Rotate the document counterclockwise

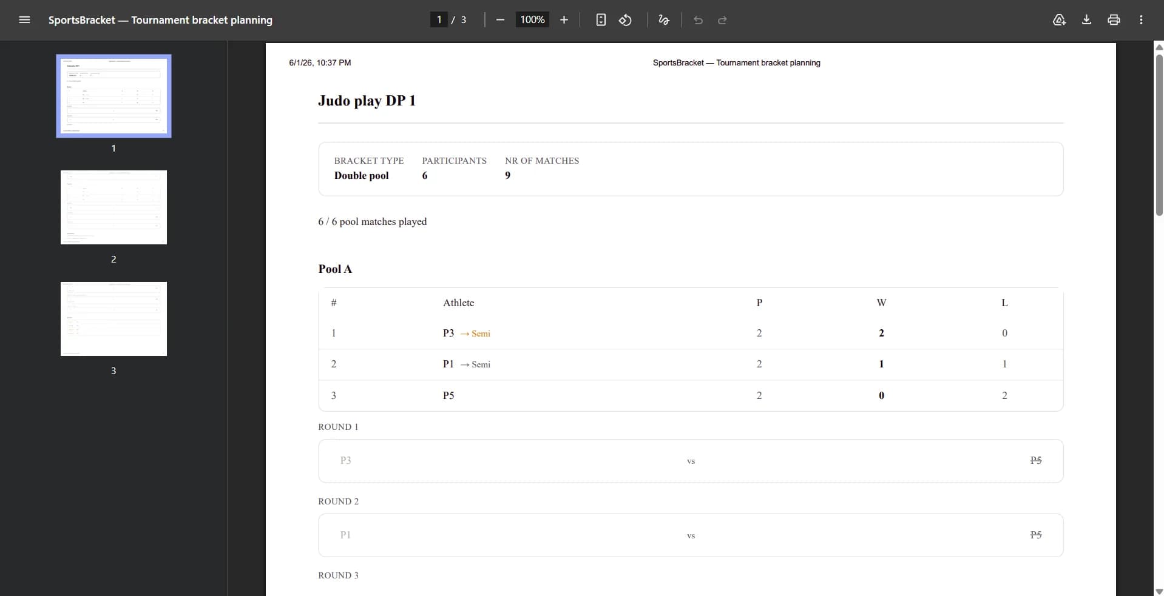[x=625, y=20]
